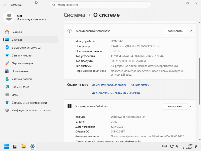The image size is (201, 151).
Task: Click the Найти параметр search field
Action: coord(100,5)
